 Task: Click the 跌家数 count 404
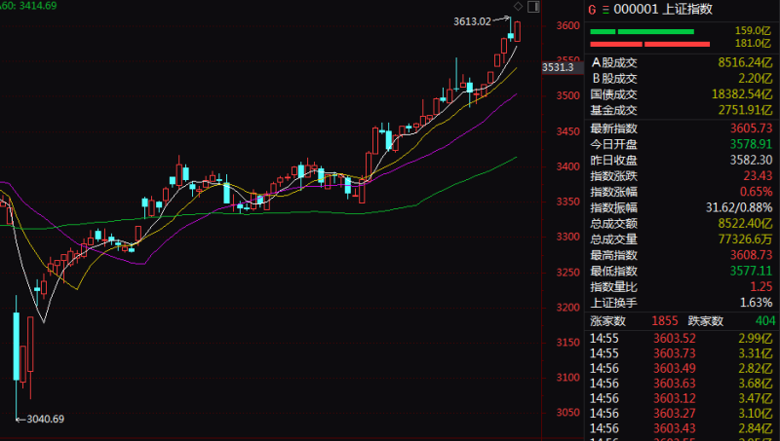point(765,321)
